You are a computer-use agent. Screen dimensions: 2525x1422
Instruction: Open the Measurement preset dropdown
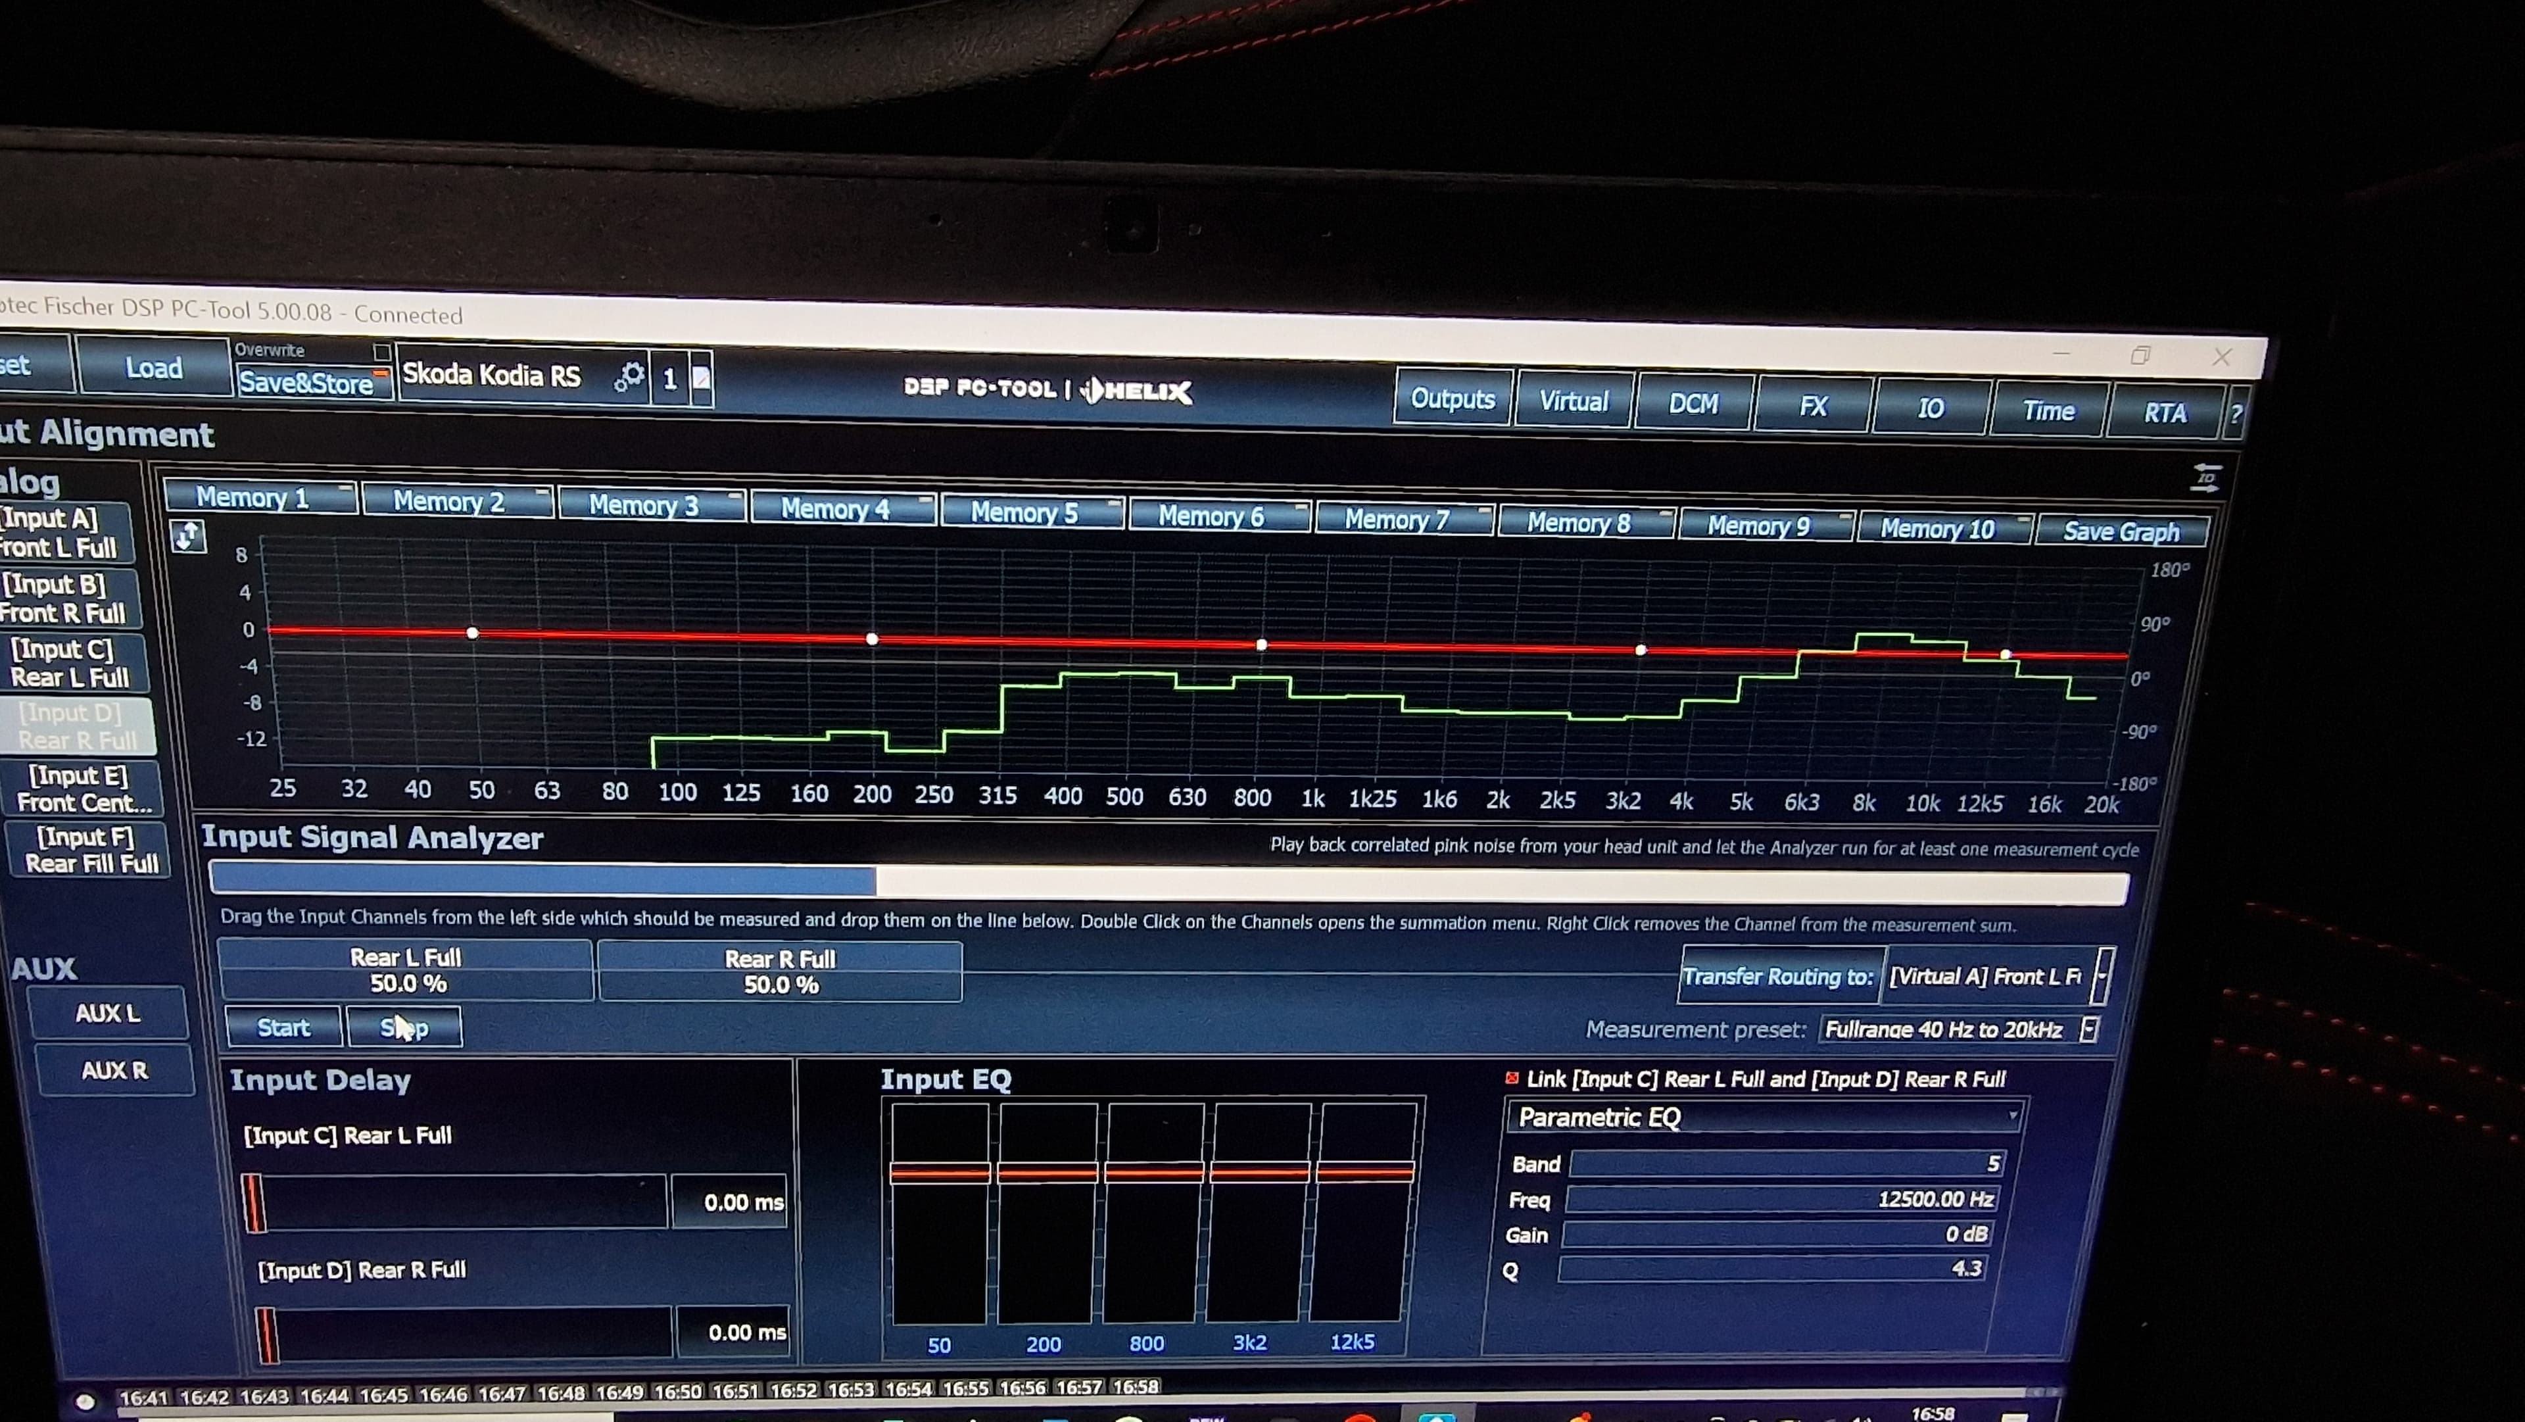point(2090,1029)
